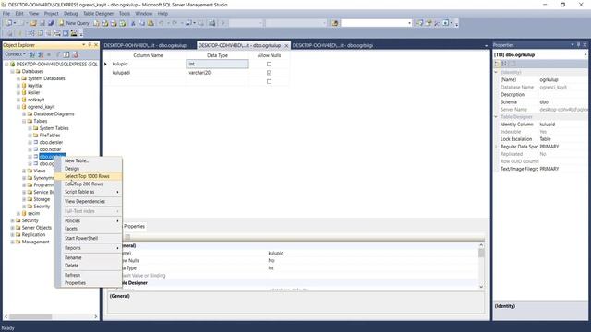Viewport: 591px width, 332px height.
Task: Open Script Table as submenu
Action: click(88, 192)
